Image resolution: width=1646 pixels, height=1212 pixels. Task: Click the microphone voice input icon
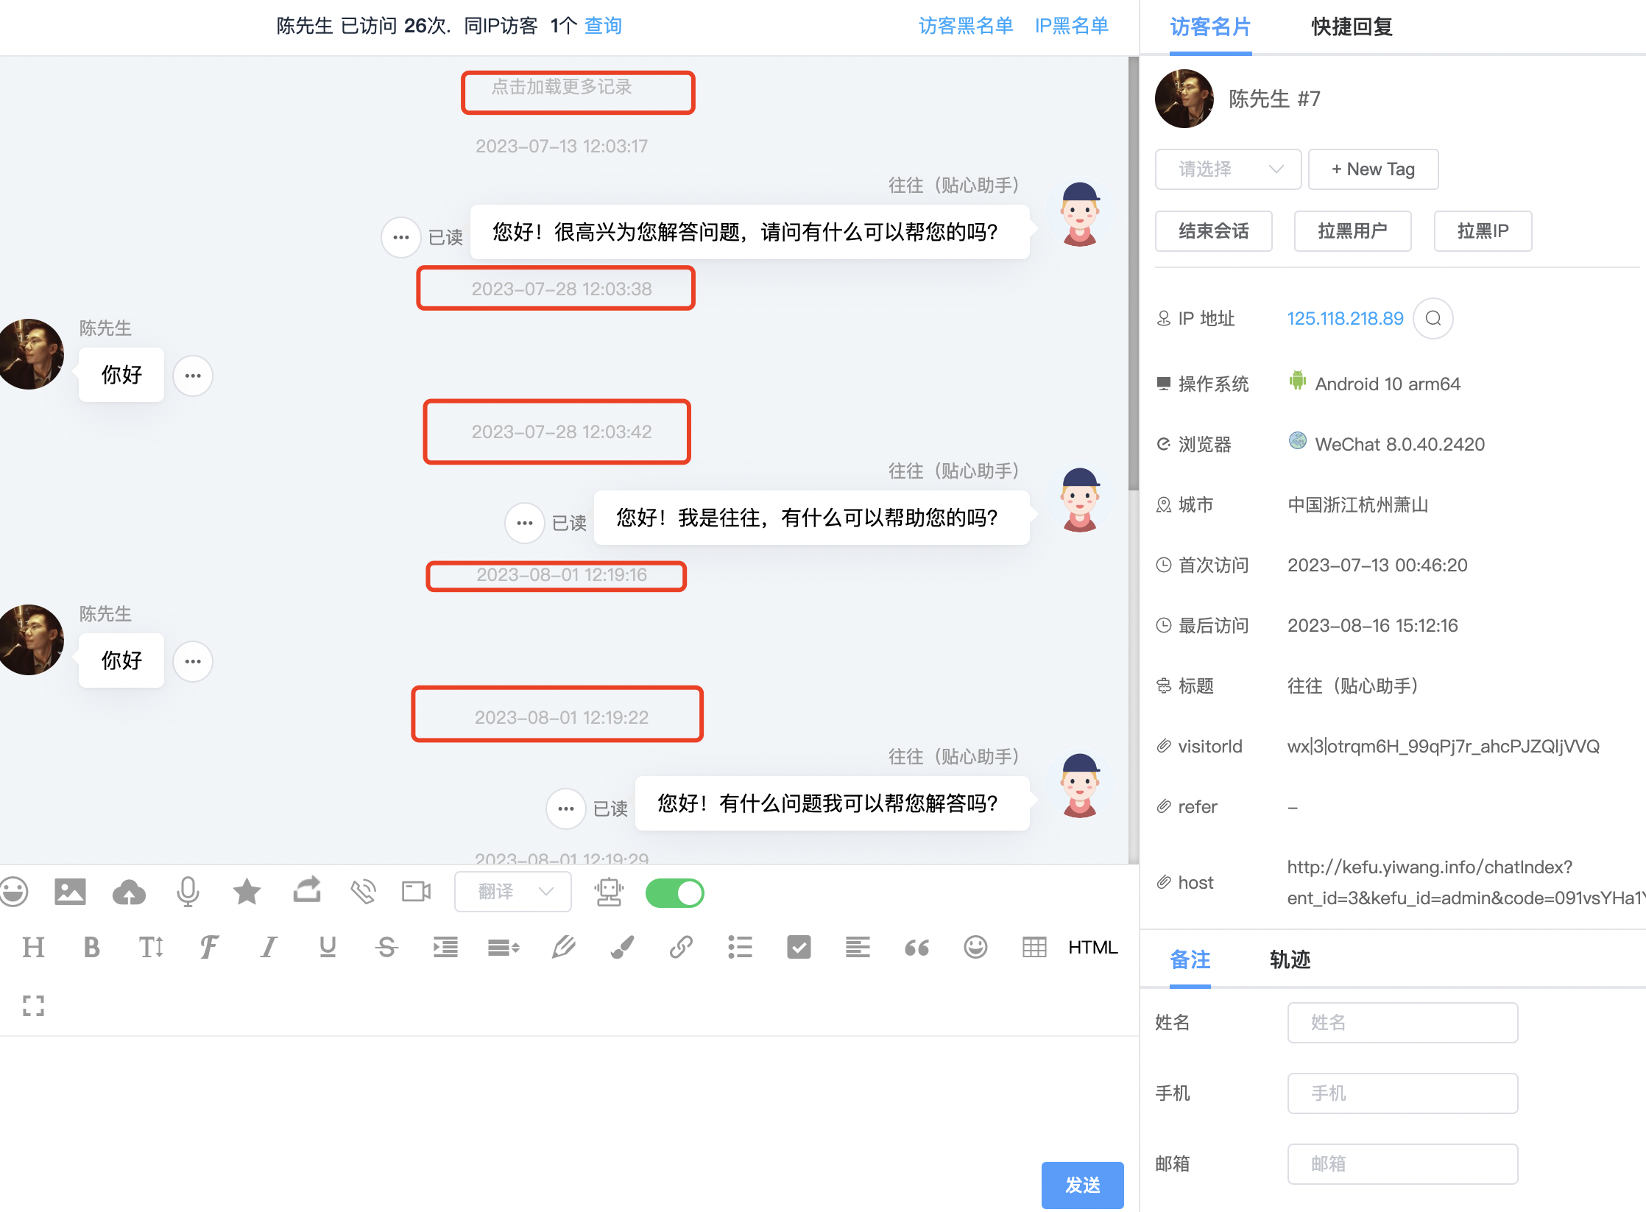click(x=188, y=892)
